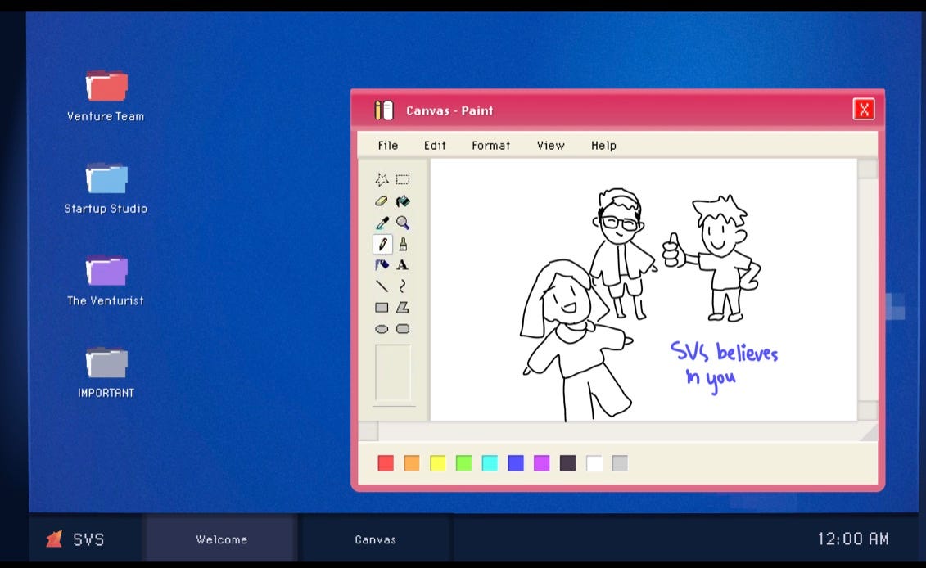
Task: Pick the dark gray-black color swatch
Action: (567, 463)
